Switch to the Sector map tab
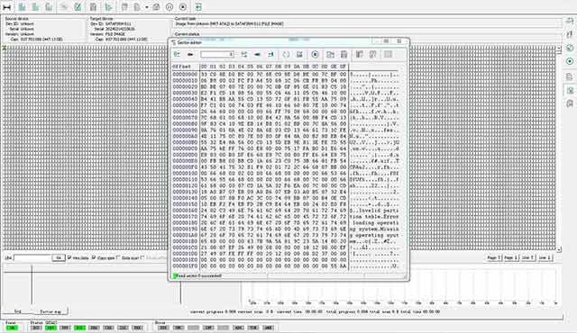Screen dimensions: 577x333 50,311
